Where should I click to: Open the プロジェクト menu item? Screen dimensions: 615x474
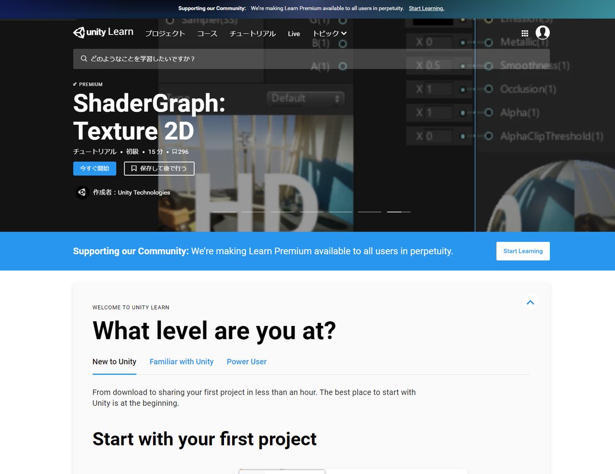(x=165, y=33)
